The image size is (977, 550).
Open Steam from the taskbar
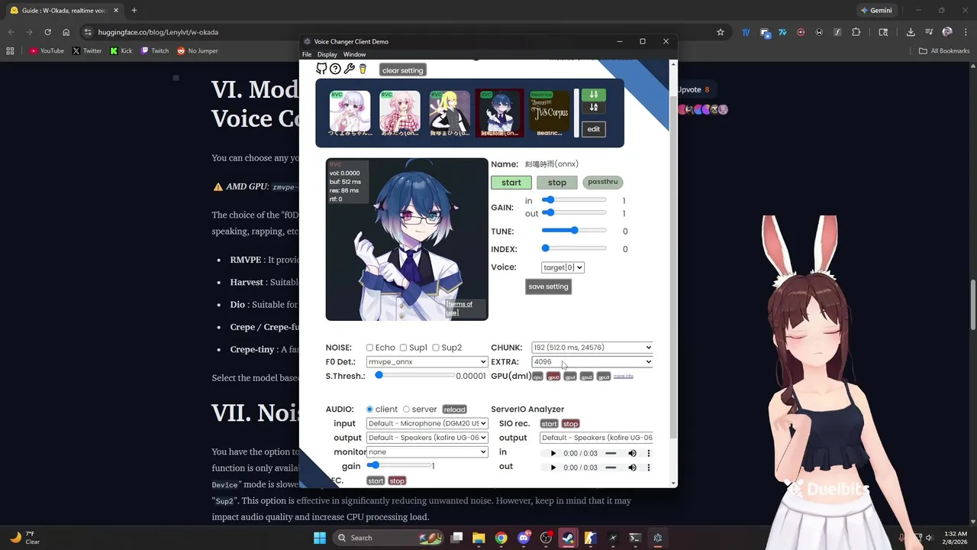(x=568, y=538)
